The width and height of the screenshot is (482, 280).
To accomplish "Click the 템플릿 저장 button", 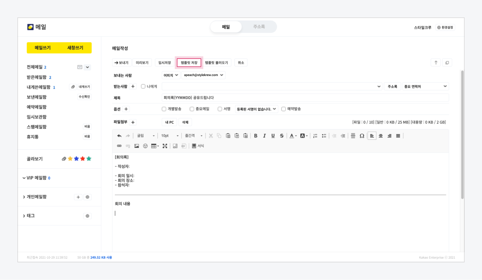I will [189, 63].
